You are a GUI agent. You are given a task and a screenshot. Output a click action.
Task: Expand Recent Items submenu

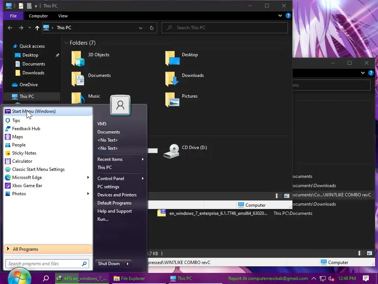(x=121, y=159)
